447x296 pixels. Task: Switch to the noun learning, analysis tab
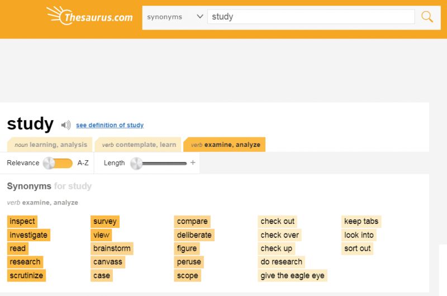click(x=51, y=145)
